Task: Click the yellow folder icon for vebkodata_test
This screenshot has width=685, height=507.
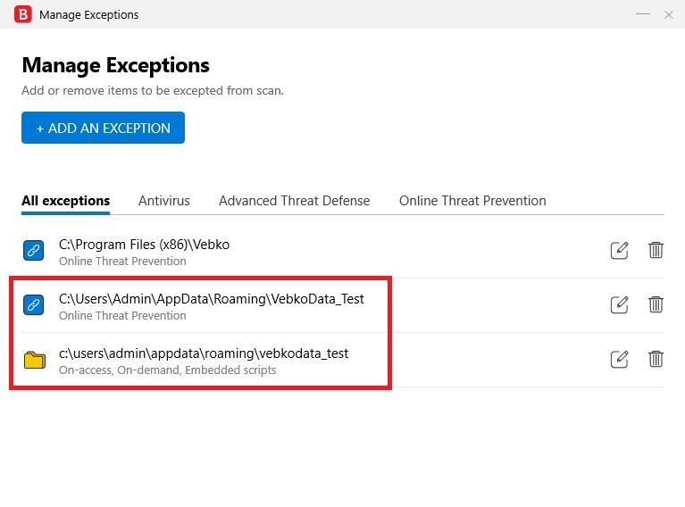Action: tap(34, 360)
